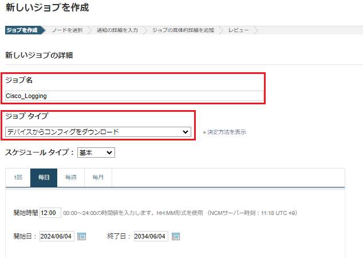The height and width of the screenshot is (258, 363).
Task: Click the ジョブの具体的詳細を追加 wizard step
Action: (x=183, y=30)
